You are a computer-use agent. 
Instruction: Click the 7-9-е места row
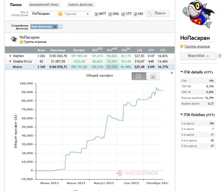198,146
